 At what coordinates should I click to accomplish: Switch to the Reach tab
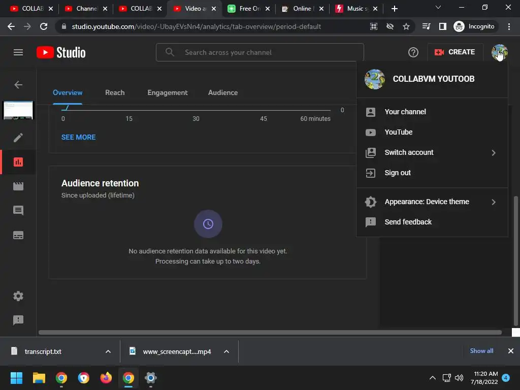pyautogui.click(x=115, y=93)
